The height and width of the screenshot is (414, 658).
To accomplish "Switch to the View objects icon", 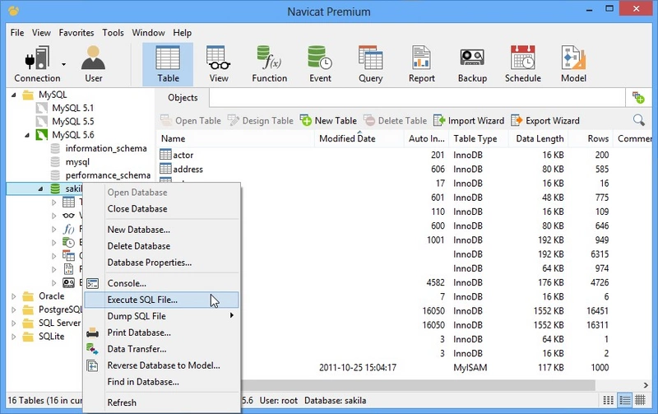I will tap(219, 64).
